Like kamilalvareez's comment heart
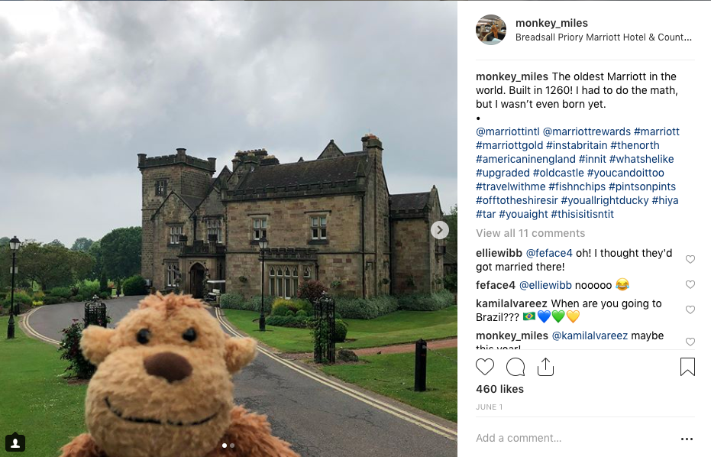The width and height of the screenshot is (711, 457). click(x=690, y=310)
